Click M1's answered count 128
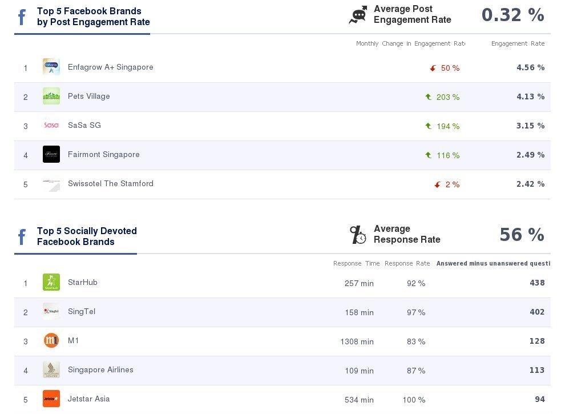The width and height of the screenshot is (565, 414). (537, 341)
